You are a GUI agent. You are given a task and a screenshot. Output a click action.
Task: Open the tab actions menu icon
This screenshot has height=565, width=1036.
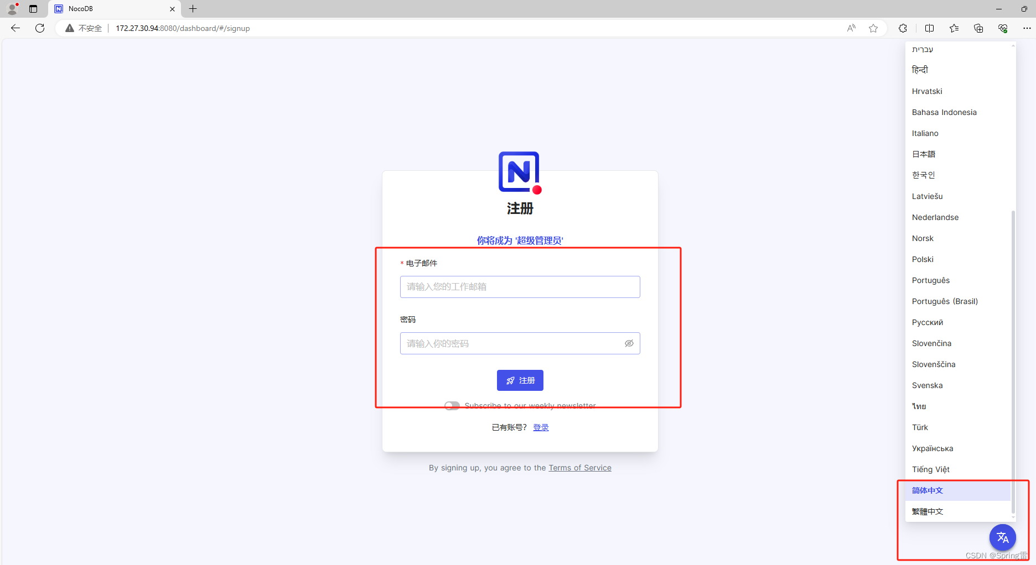pos(33,9)
